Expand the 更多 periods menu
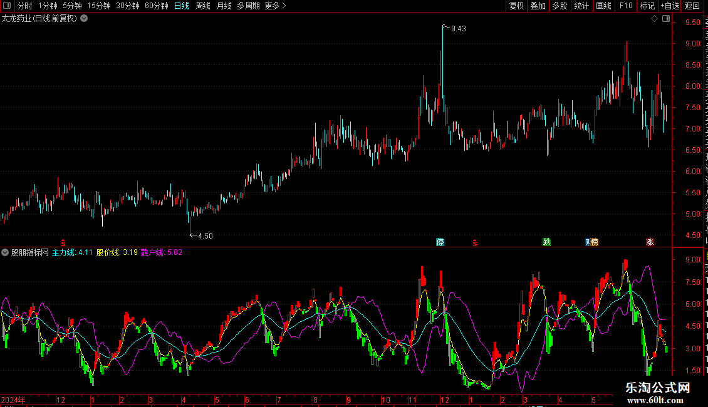Viewport: 708px width, 407px height. pyautogui.click(x=275, y=6)
